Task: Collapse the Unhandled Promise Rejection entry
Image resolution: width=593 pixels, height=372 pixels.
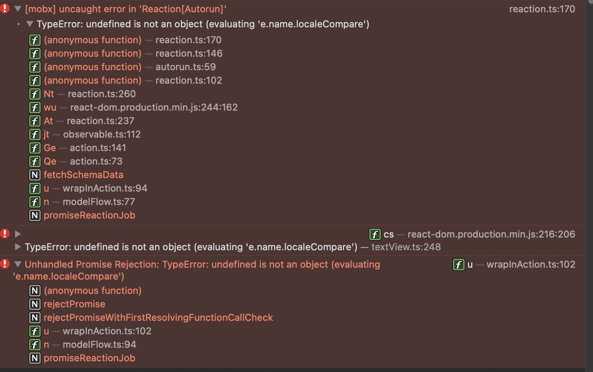Action: coord(17,264)
